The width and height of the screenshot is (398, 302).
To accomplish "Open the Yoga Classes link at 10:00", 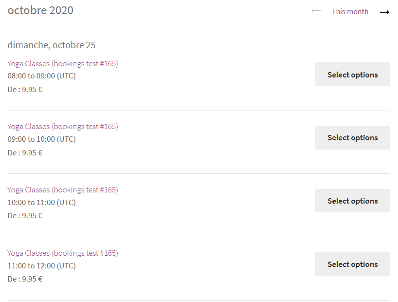I will click(63, 190).
